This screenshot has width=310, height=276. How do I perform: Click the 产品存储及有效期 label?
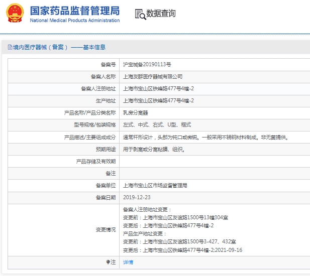click(96, 162)
